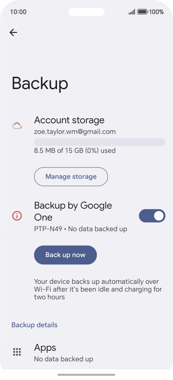The height and width of the screenshot is (380, 173).
Task: Tap the battery icon in status bar
Action: (143, 12)
